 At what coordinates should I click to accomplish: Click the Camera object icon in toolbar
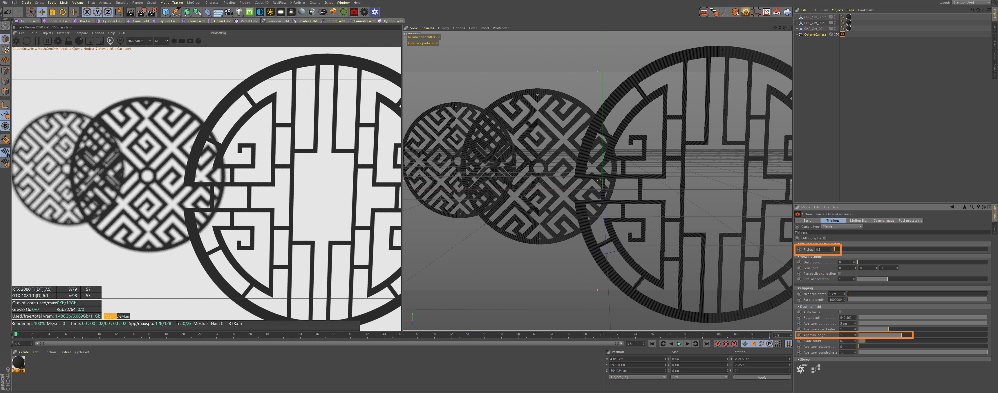pos(229,12)
